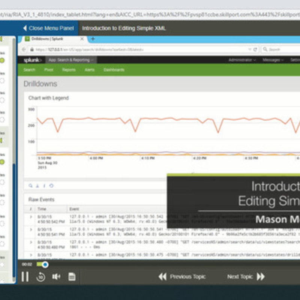The image size is (300, 300).
Task: Click the Sun Aug 30 date label
Action: point(48,163)
